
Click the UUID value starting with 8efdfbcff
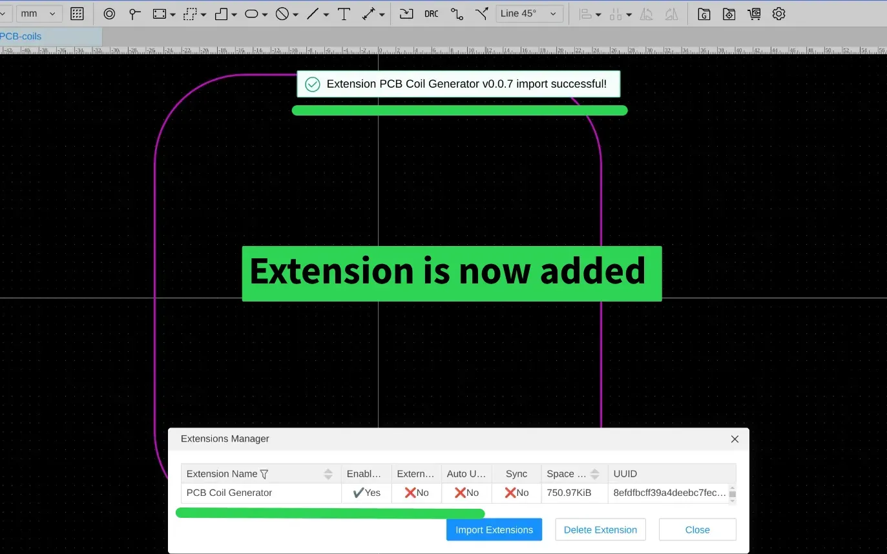(670, 493)
